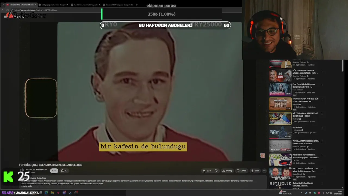Open File Explorer folder icon in the taskbar
The height and width of the screenshot is (196, 348).
[x=52, y=193]
